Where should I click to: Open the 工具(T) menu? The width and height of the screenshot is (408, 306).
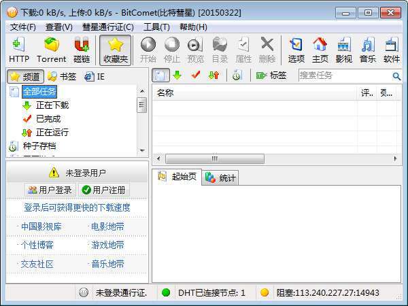(156, 27)
